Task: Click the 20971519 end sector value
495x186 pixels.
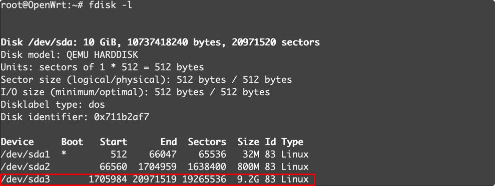Action: click(x=155, y=179)
